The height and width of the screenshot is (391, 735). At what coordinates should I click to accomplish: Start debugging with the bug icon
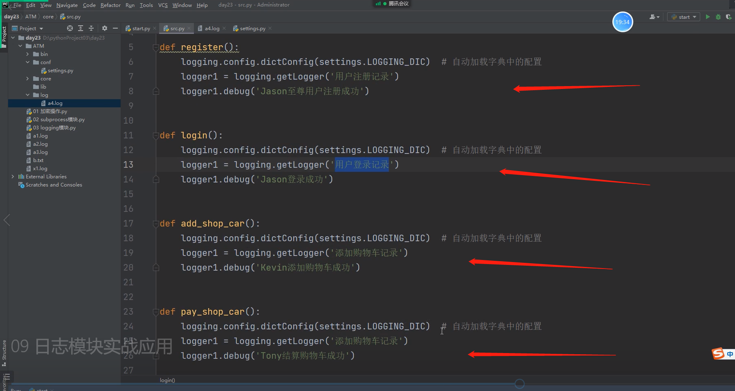click(718, 17)
